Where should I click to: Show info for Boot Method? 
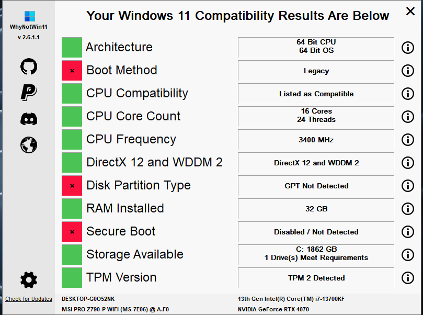click(408, 71)
